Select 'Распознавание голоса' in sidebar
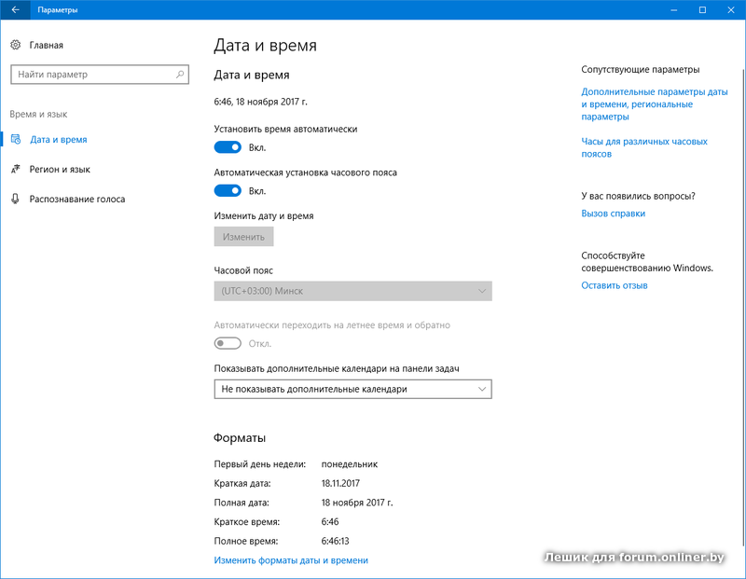 click(76, 199)
